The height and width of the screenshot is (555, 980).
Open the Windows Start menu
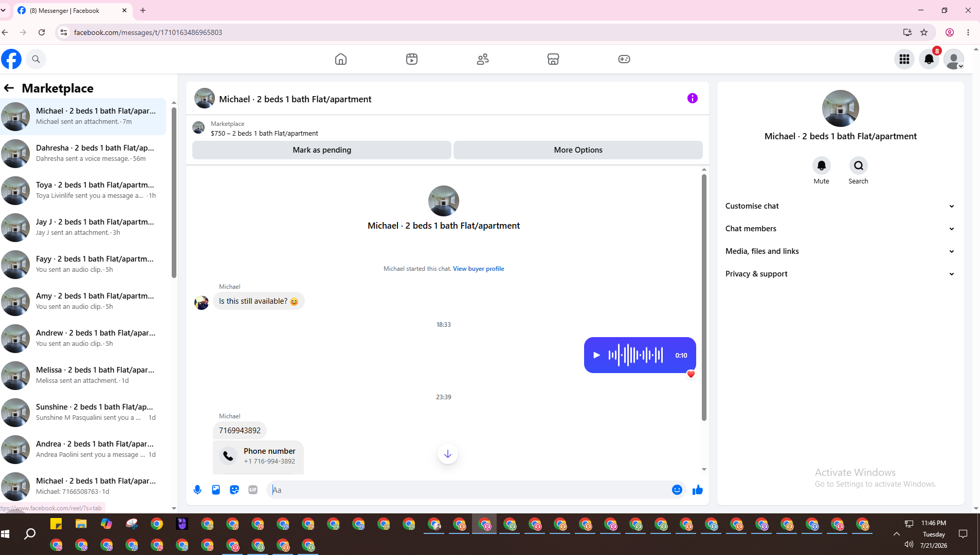(x=6, y=534)
